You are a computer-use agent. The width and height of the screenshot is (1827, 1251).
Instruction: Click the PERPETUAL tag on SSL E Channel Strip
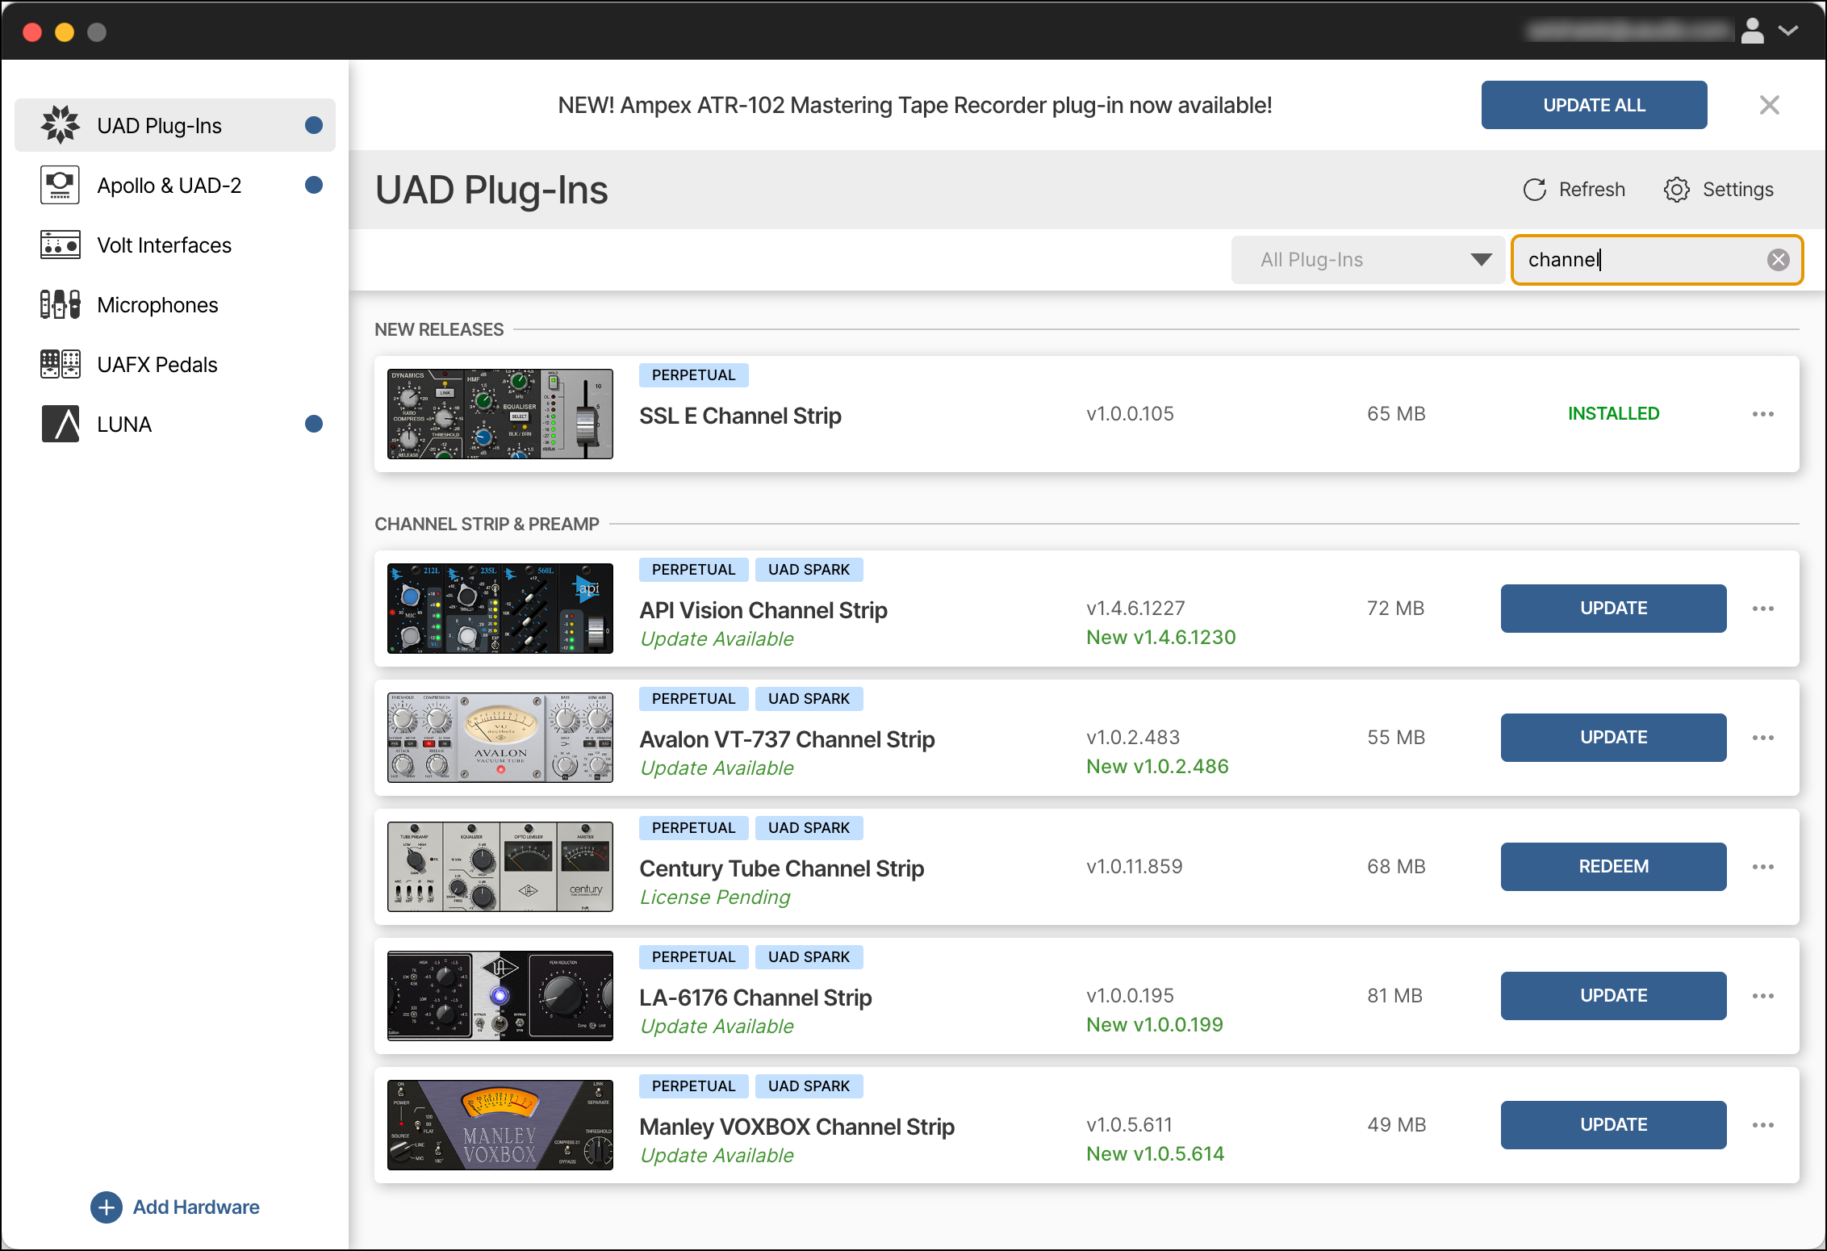click(x=692, y=374)
